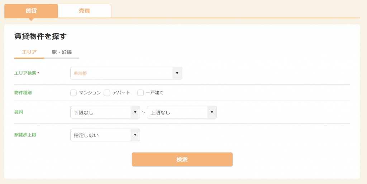Switch to the 賃貸 tab

point(31,11)
